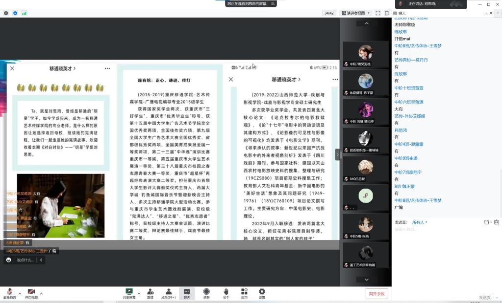Open emoji picker in 说点什么 bar
Viewport: 502px width, 303px height.
pos(9,260)
